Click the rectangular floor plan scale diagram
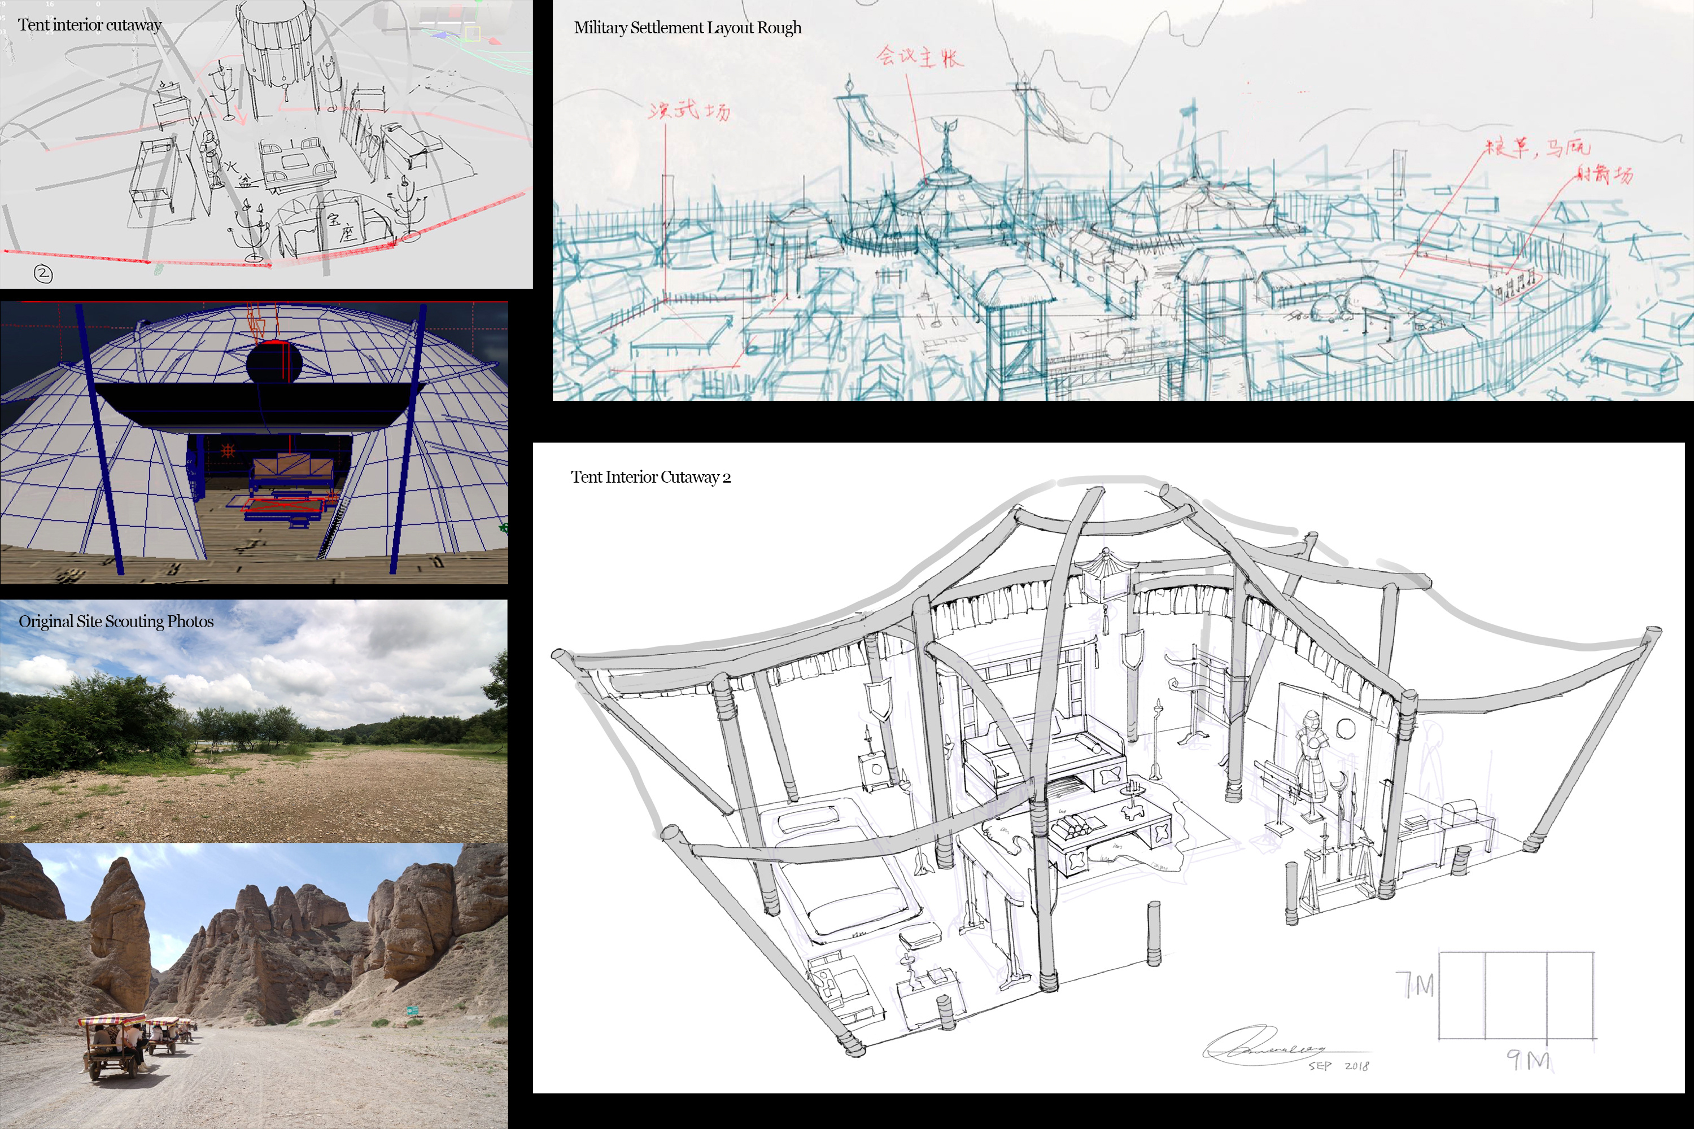The image size is (1694, 1129). point(1517,996)
